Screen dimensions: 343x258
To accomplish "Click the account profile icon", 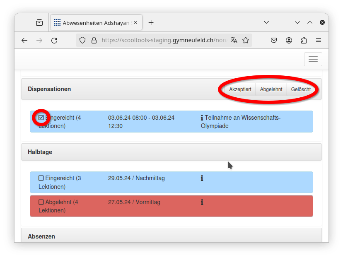I will [x=289, y=40].
